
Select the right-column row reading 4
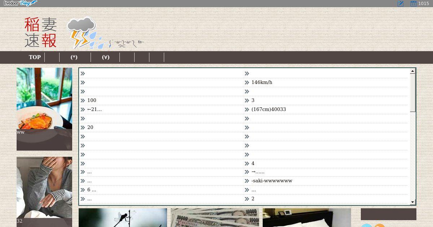point(326,164)
